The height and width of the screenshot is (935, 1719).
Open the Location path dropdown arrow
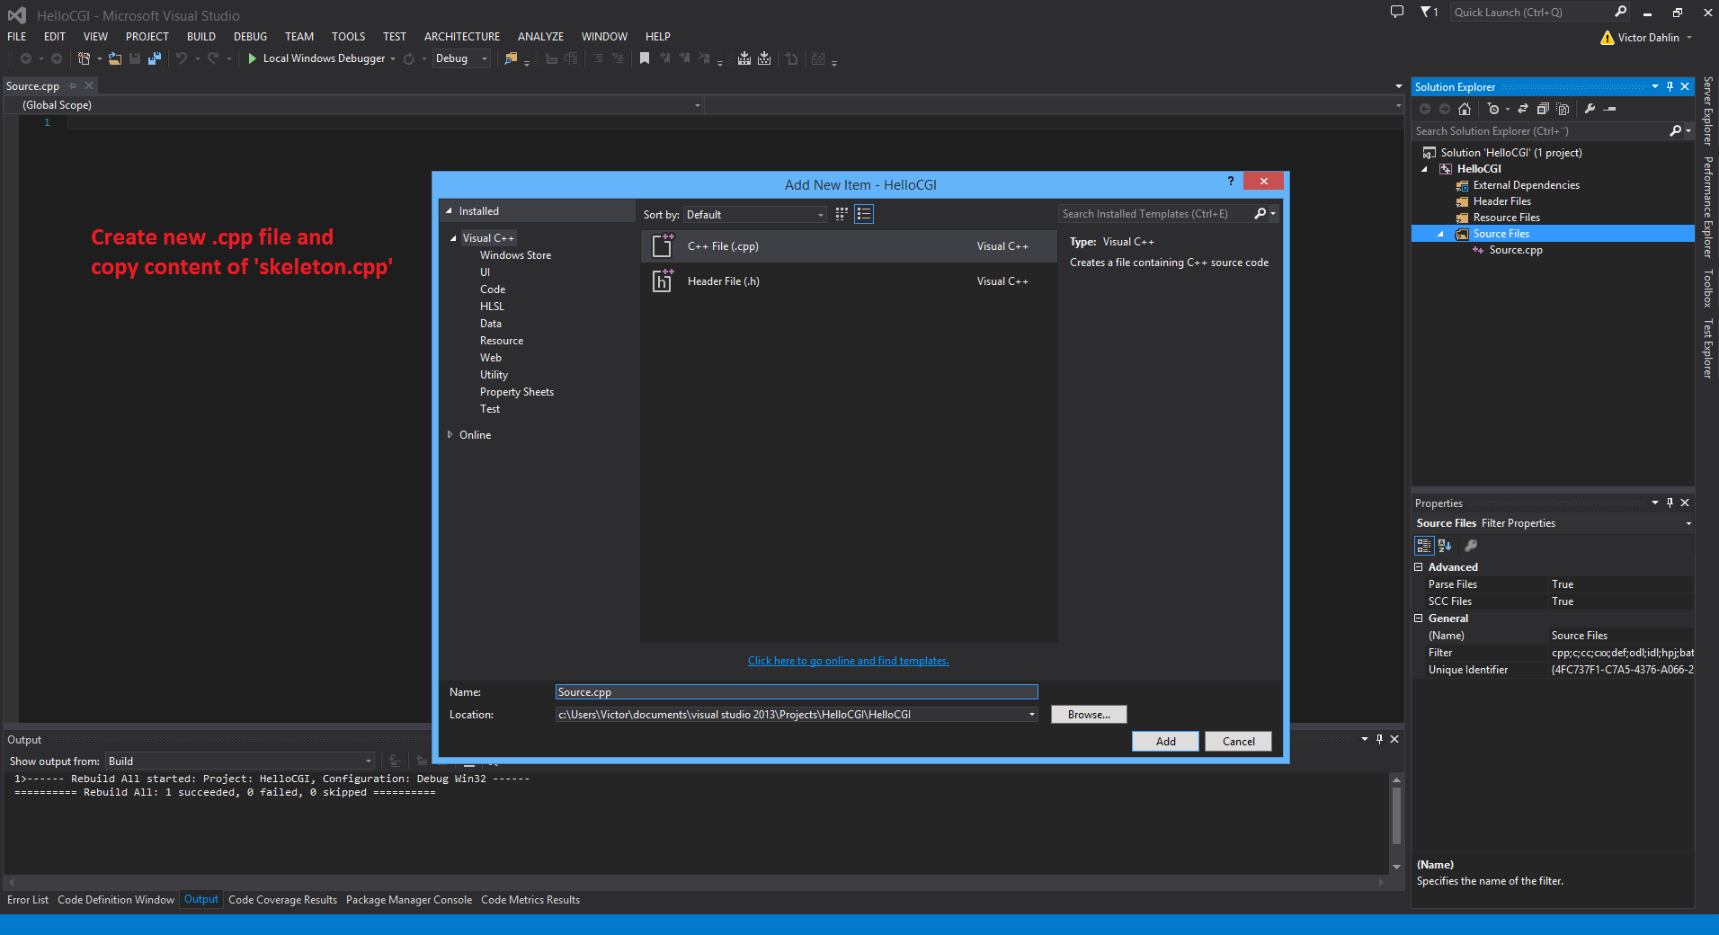(x=1032, y=715)
